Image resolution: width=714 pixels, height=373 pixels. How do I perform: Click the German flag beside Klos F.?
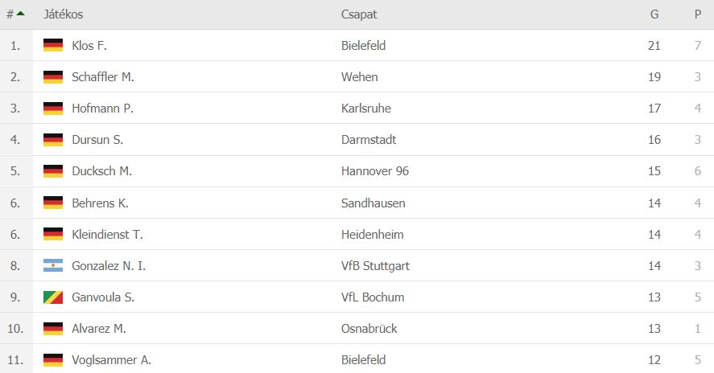(x=53, y=46)
